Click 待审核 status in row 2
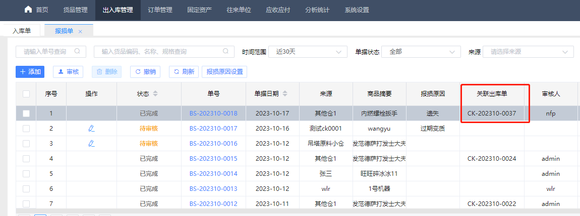 (149, 129)
